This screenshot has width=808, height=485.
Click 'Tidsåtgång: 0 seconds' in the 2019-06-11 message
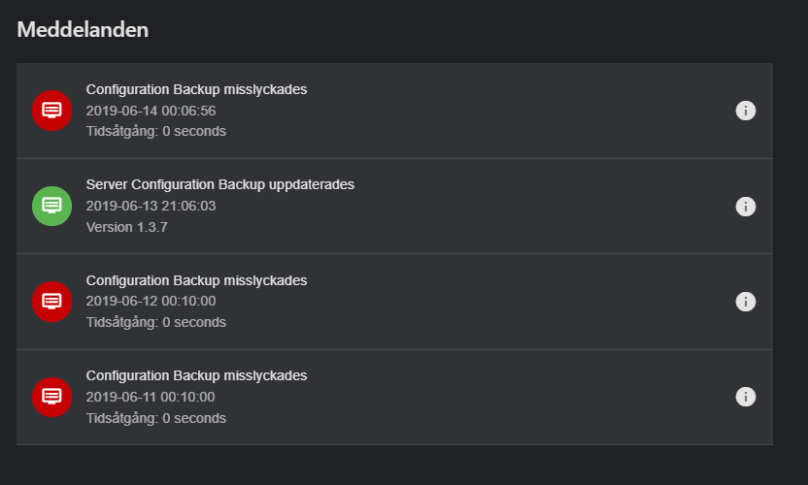click(155, 418)
